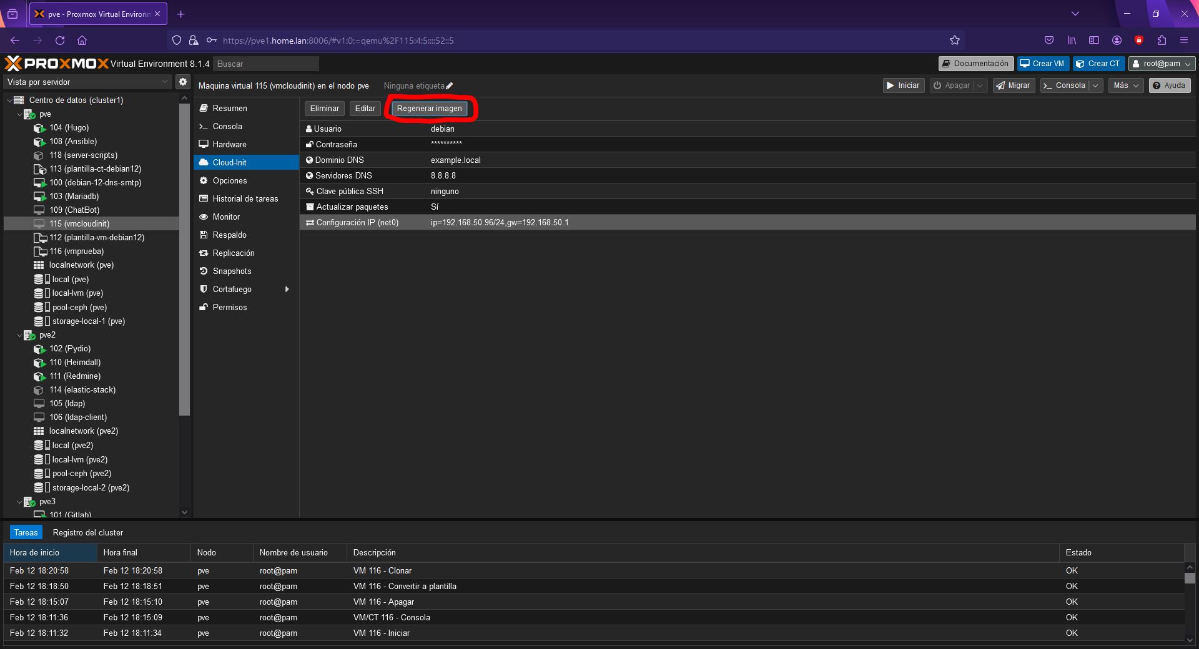Switch to the Tareas tab
Screen dimensions: 1199x649
(26, 532)
